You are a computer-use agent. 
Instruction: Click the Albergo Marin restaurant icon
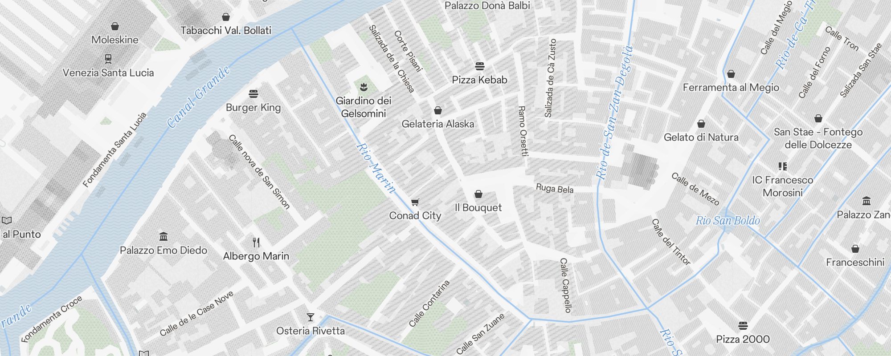tap(256, 242)
